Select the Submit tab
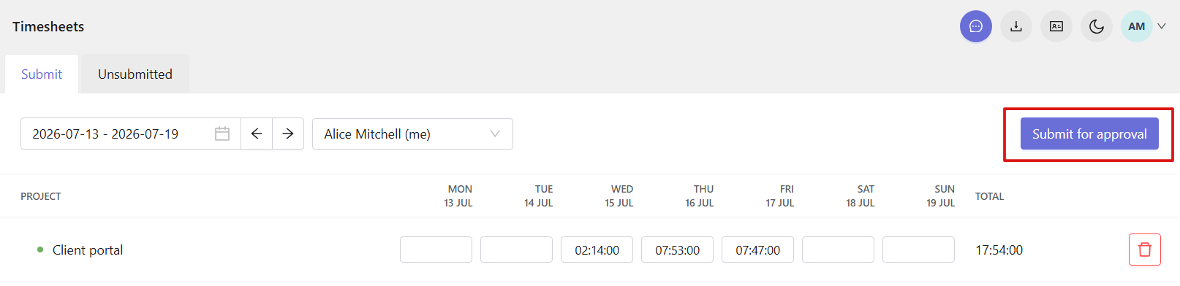This screenshot has width=1180, height=286. 42,74
